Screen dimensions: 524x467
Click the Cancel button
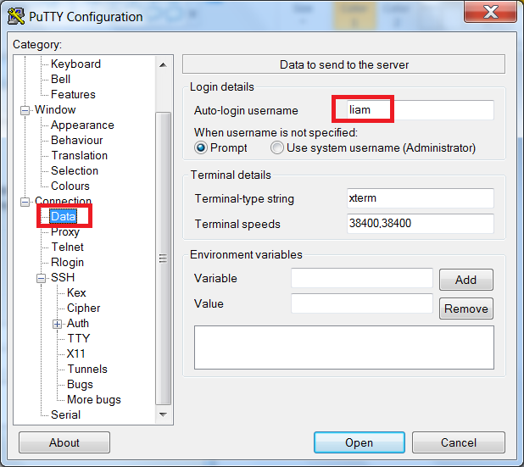[459, 442]
